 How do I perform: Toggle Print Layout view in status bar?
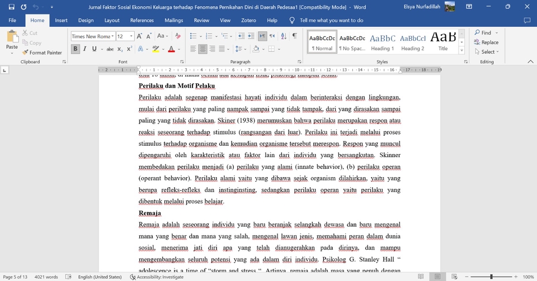pos(437,277)
